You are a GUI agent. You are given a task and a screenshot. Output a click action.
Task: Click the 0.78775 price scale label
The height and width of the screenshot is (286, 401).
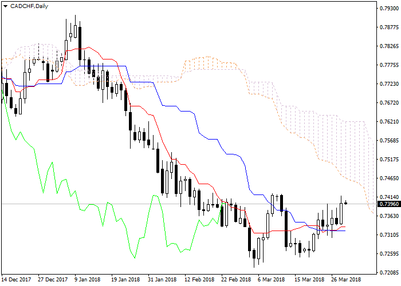pyautogui.click(x=389, y=27)
